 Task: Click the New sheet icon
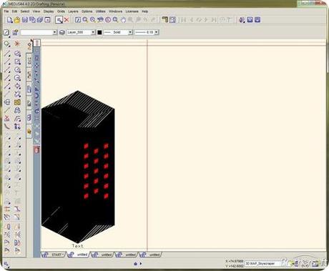9,20
